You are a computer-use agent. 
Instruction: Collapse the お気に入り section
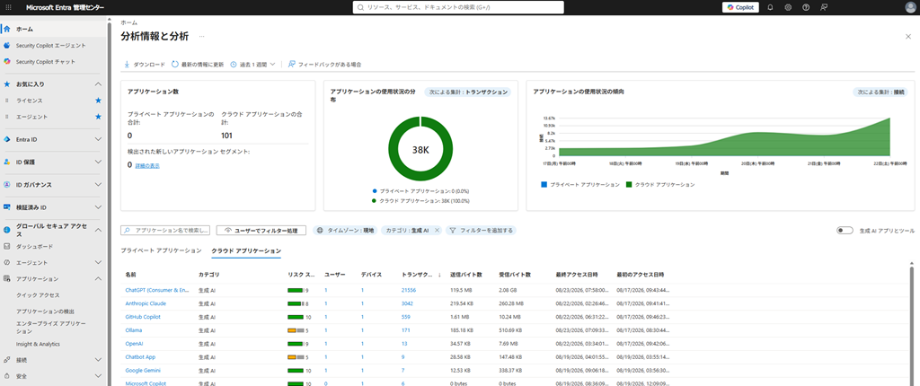[99, 84]
